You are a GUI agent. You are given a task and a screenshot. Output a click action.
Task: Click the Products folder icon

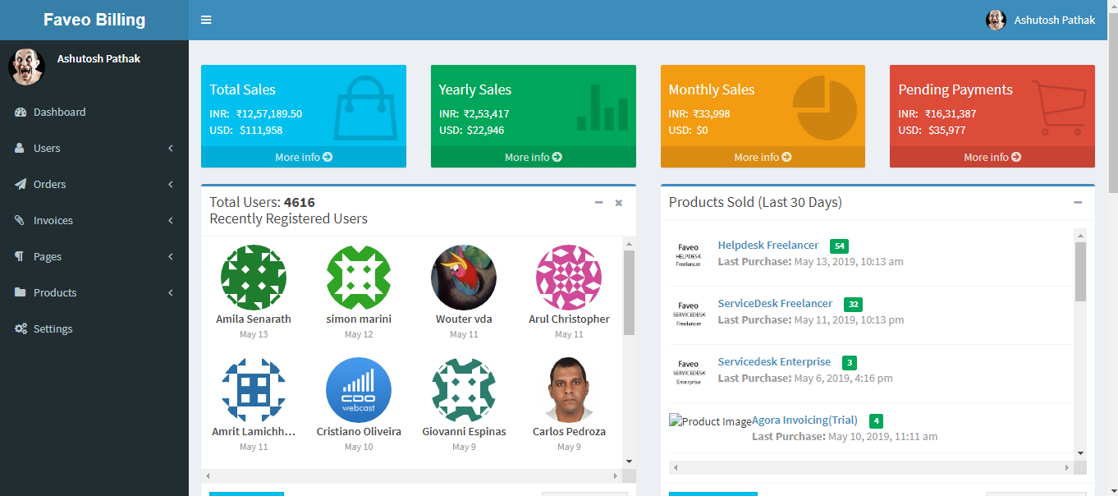21,293
